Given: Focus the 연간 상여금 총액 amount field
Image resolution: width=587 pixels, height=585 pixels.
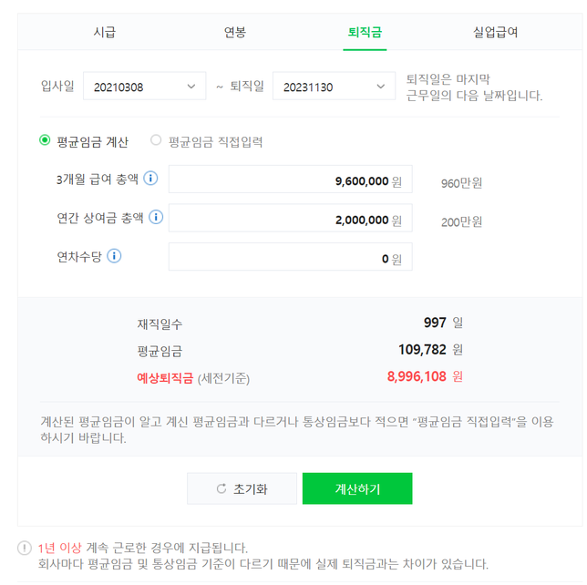Looking at the screenshot, I should point(290,219).
